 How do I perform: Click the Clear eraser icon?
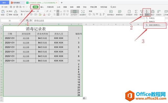49,14
